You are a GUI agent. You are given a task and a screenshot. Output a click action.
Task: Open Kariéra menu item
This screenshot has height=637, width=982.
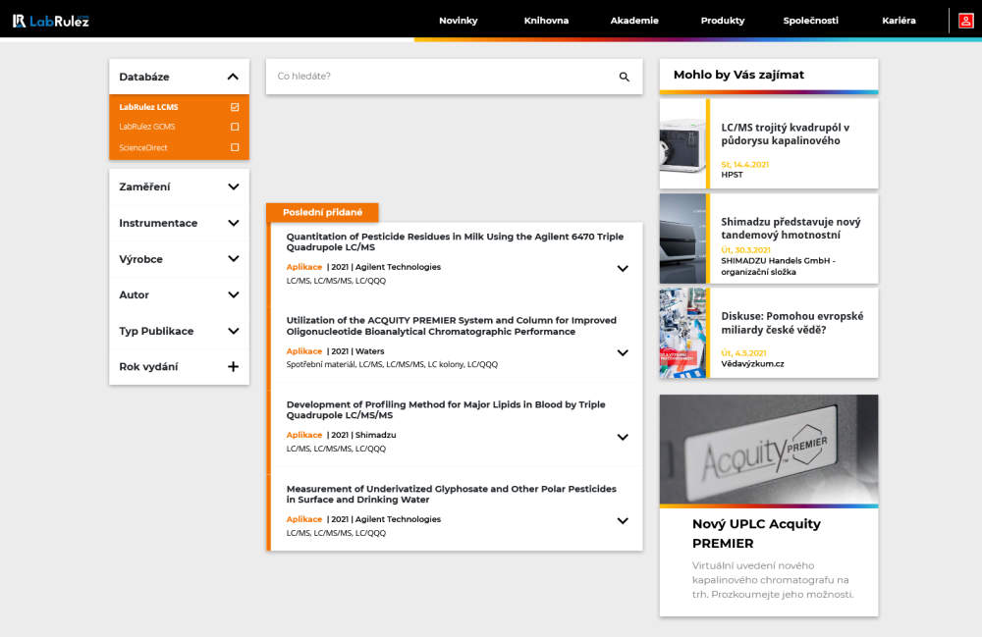point(899,21)
